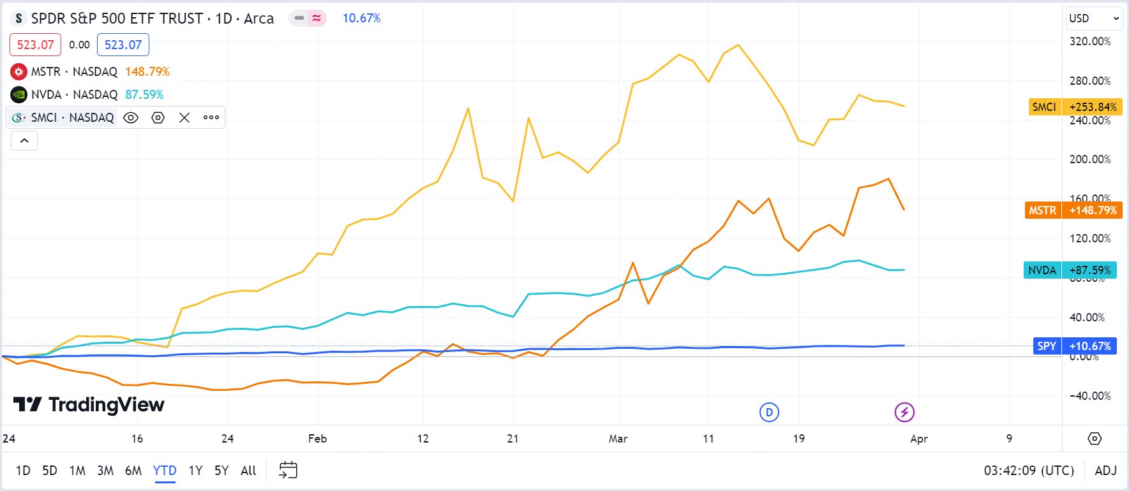Click the SPDR S&P 500 symbol icon
1129x491 pixels.
19,18
